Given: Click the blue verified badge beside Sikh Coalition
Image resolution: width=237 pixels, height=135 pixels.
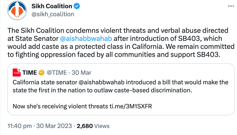Looking at the screenshot, I should pyautogui.click(x=77, y=6).
